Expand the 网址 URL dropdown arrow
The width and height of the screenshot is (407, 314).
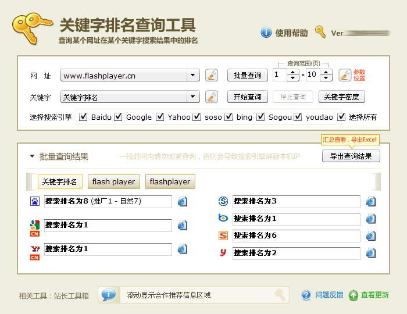[x=193, y=75]
